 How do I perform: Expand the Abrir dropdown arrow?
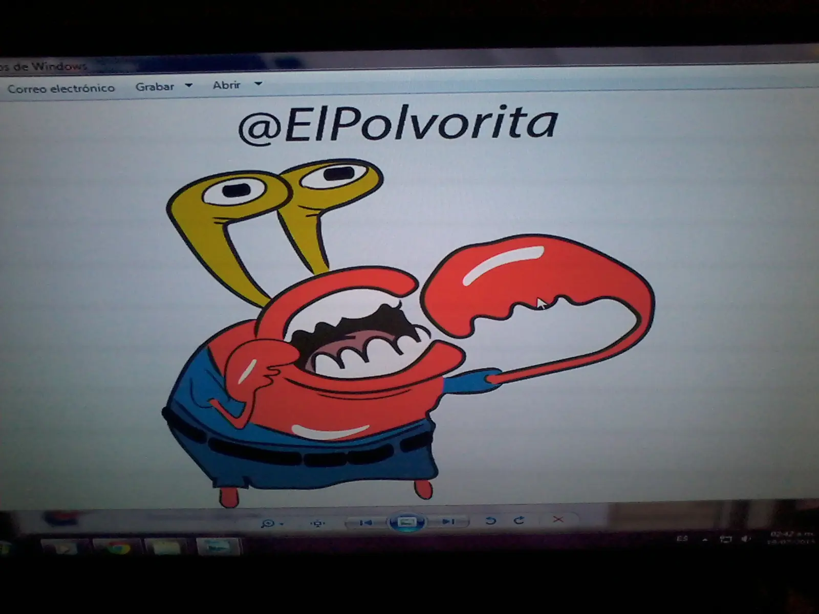click(x=258, y=83)
